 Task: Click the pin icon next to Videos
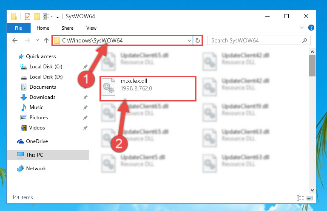85,128
